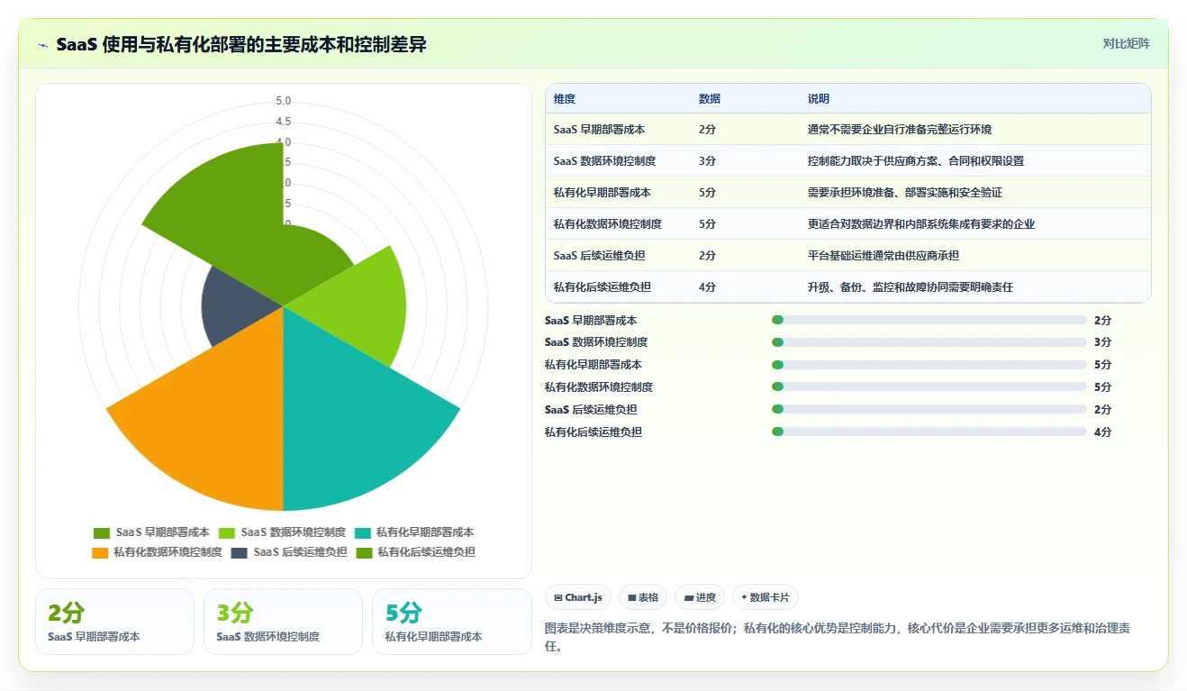Click the 进度 chip icon

689,597
